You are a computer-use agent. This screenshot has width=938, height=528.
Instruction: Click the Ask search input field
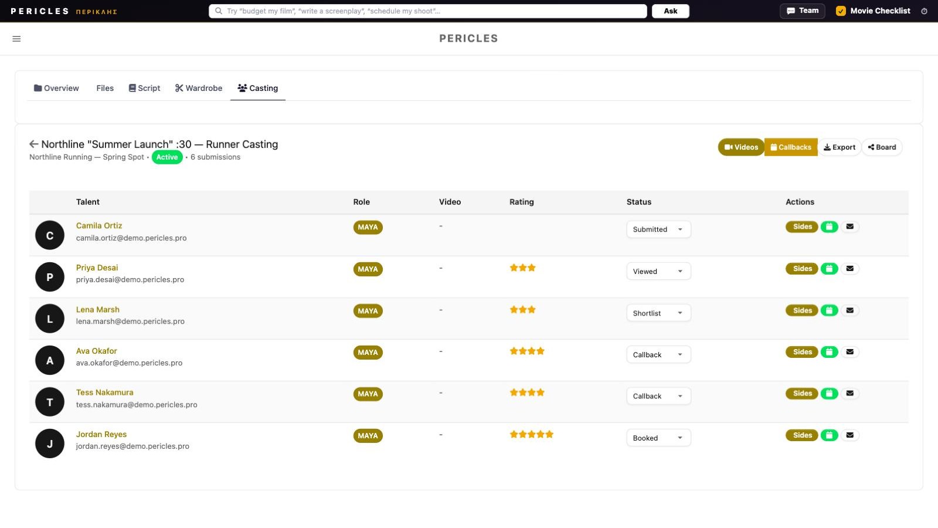[x=428, y=11]
